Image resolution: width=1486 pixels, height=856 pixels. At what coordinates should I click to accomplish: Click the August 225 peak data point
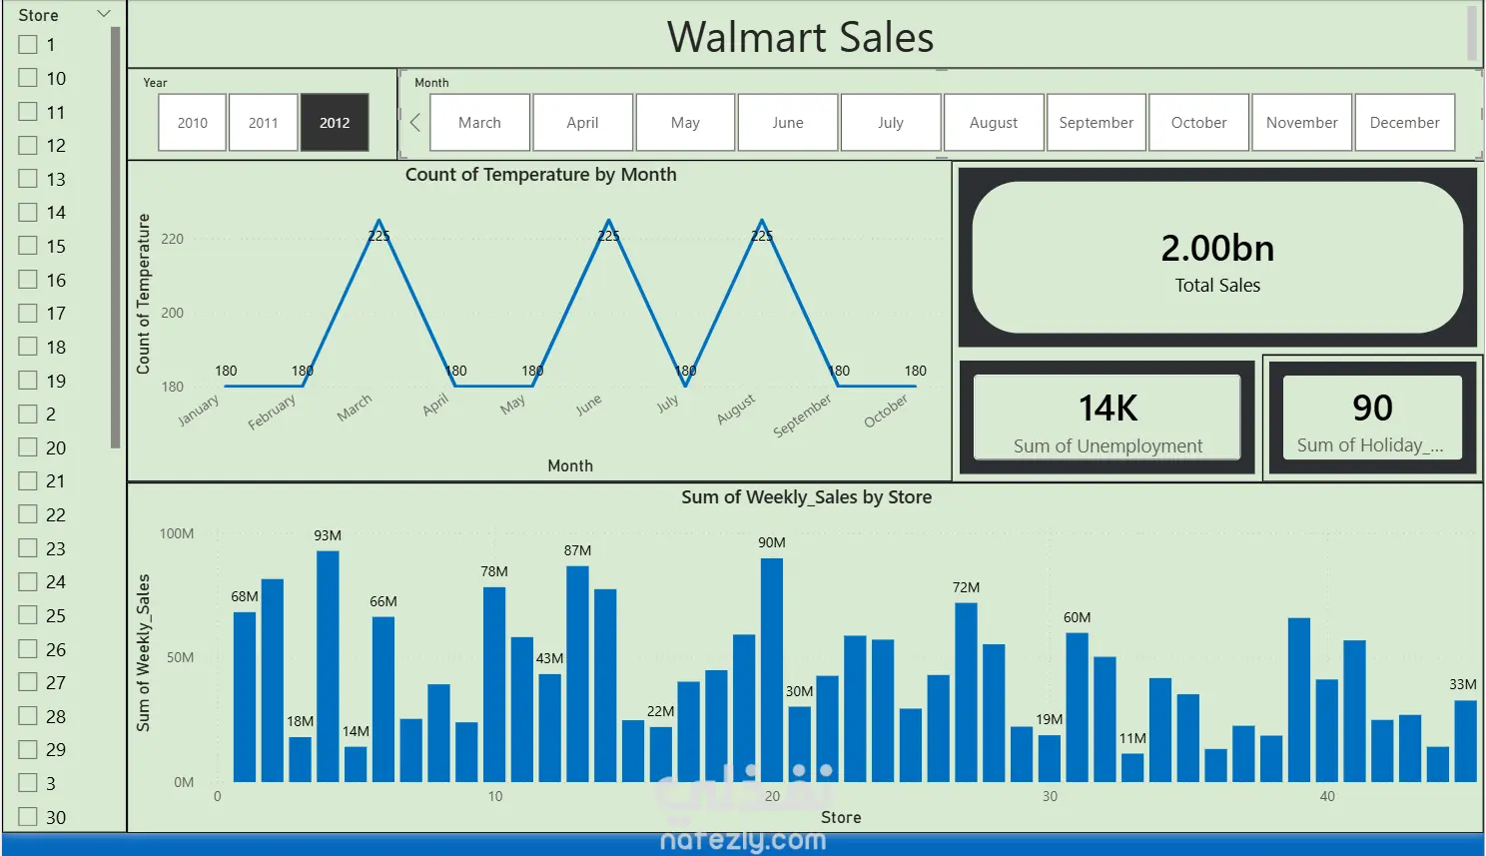click(762, 221)
